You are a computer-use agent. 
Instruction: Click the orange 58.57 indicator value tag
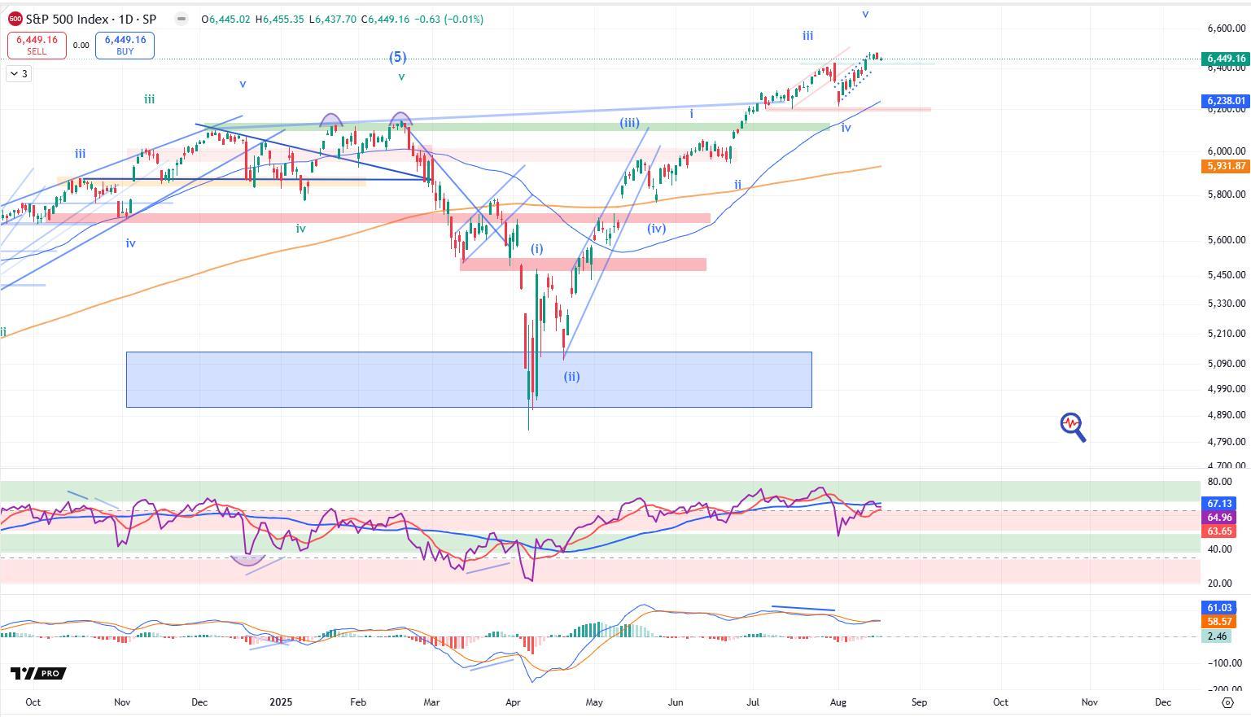point(1218,622)
